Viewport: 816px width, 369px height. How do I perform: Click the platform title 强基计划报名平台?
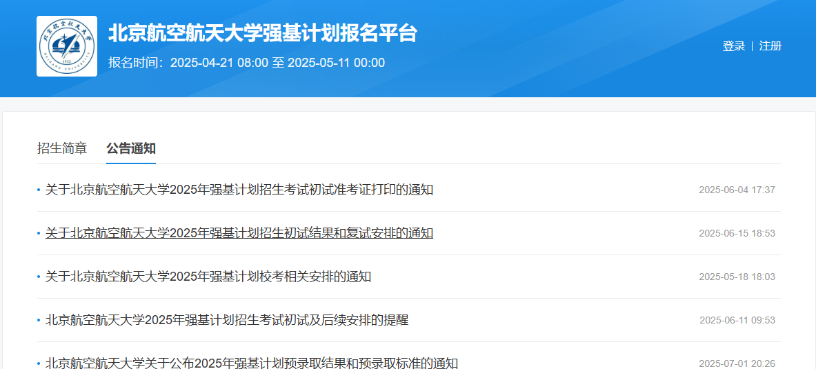click(263, 33)
